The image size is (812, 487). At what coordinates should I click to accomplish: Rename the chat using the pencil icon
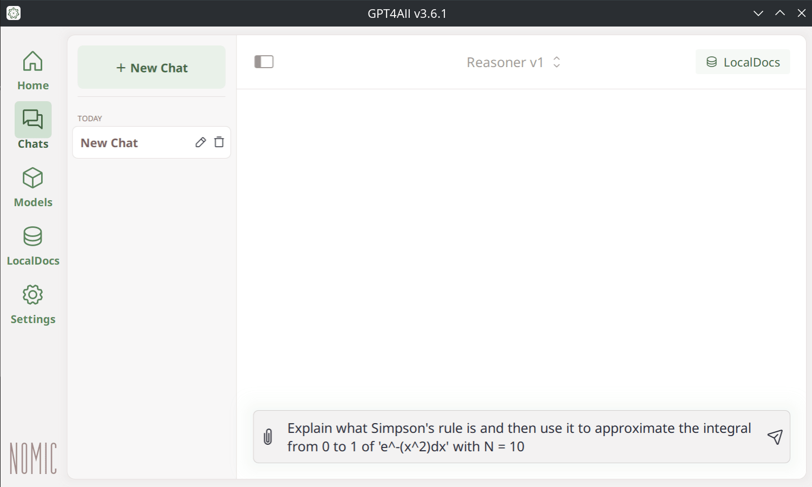point(200,142)
